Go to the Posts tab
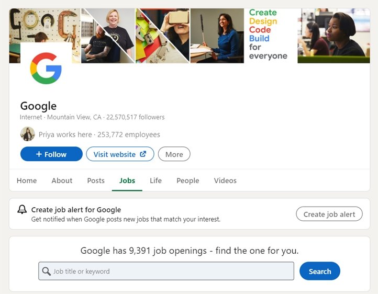378x294 pixels. (x=96, y=180)
